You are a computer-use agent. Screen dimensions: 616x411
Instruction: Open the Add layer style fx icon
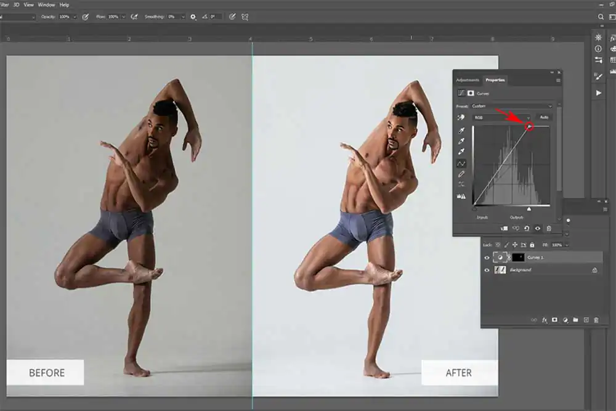(545, 320)
